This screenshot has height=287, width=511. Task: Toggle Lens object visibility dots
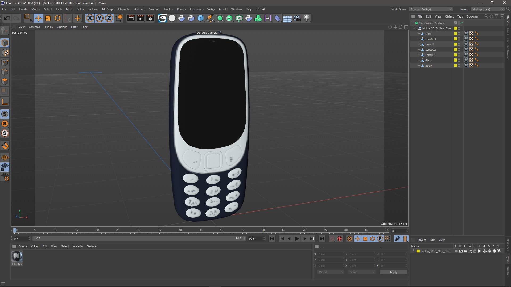(x=459, y=34)
